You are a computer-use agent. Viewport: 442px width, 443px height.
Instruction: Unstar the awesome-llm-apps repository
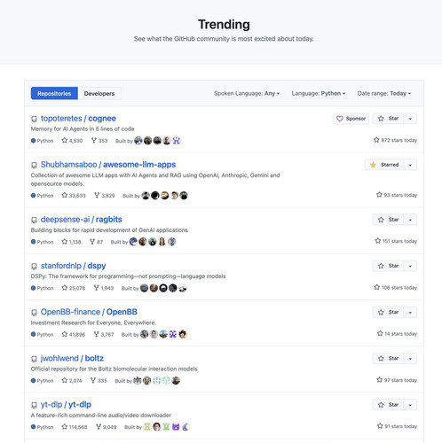click(384, 165)
